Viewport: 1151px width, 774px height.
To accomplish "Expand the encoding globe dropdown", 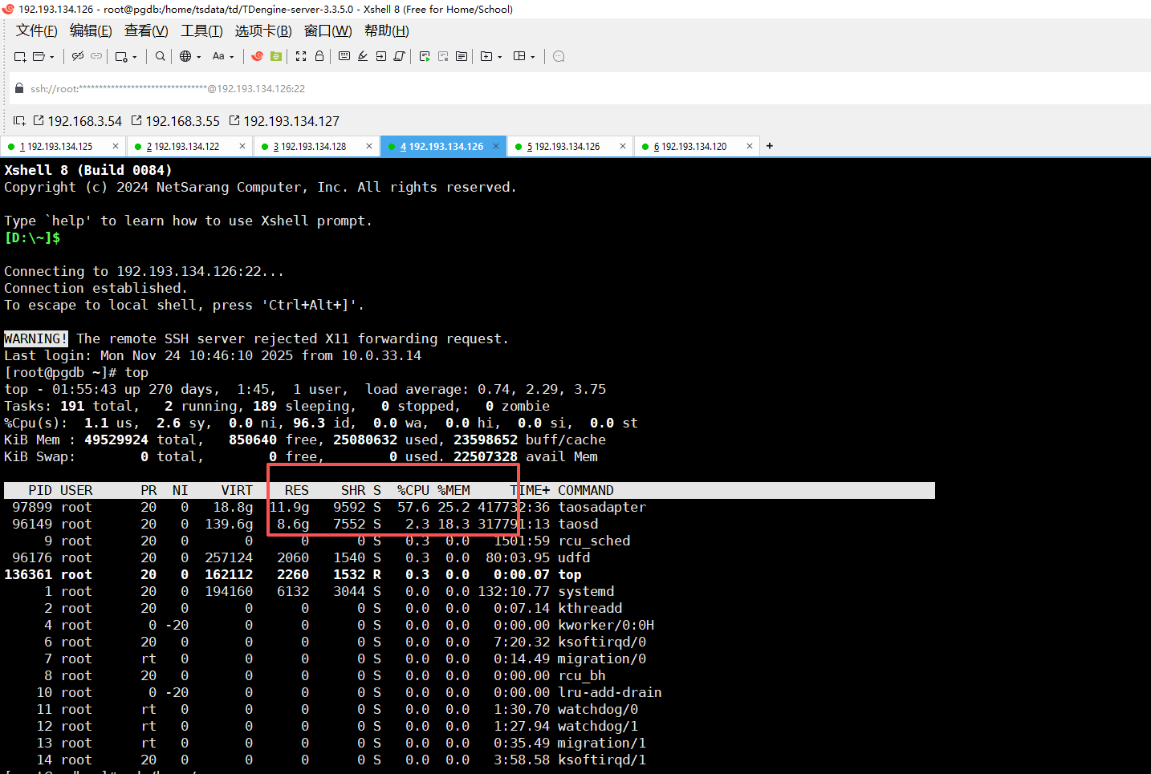I will coord(198,57).
